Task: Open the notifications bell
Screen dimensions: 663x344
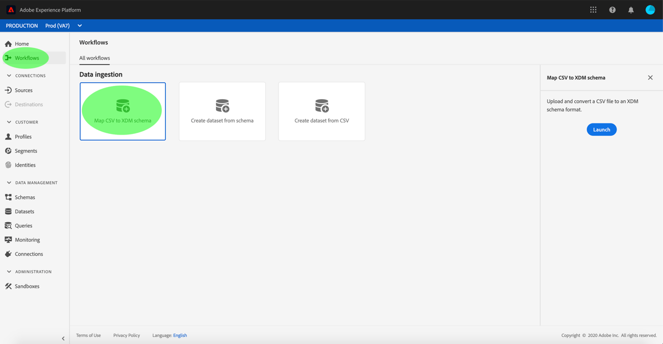Action: (631, 9)
